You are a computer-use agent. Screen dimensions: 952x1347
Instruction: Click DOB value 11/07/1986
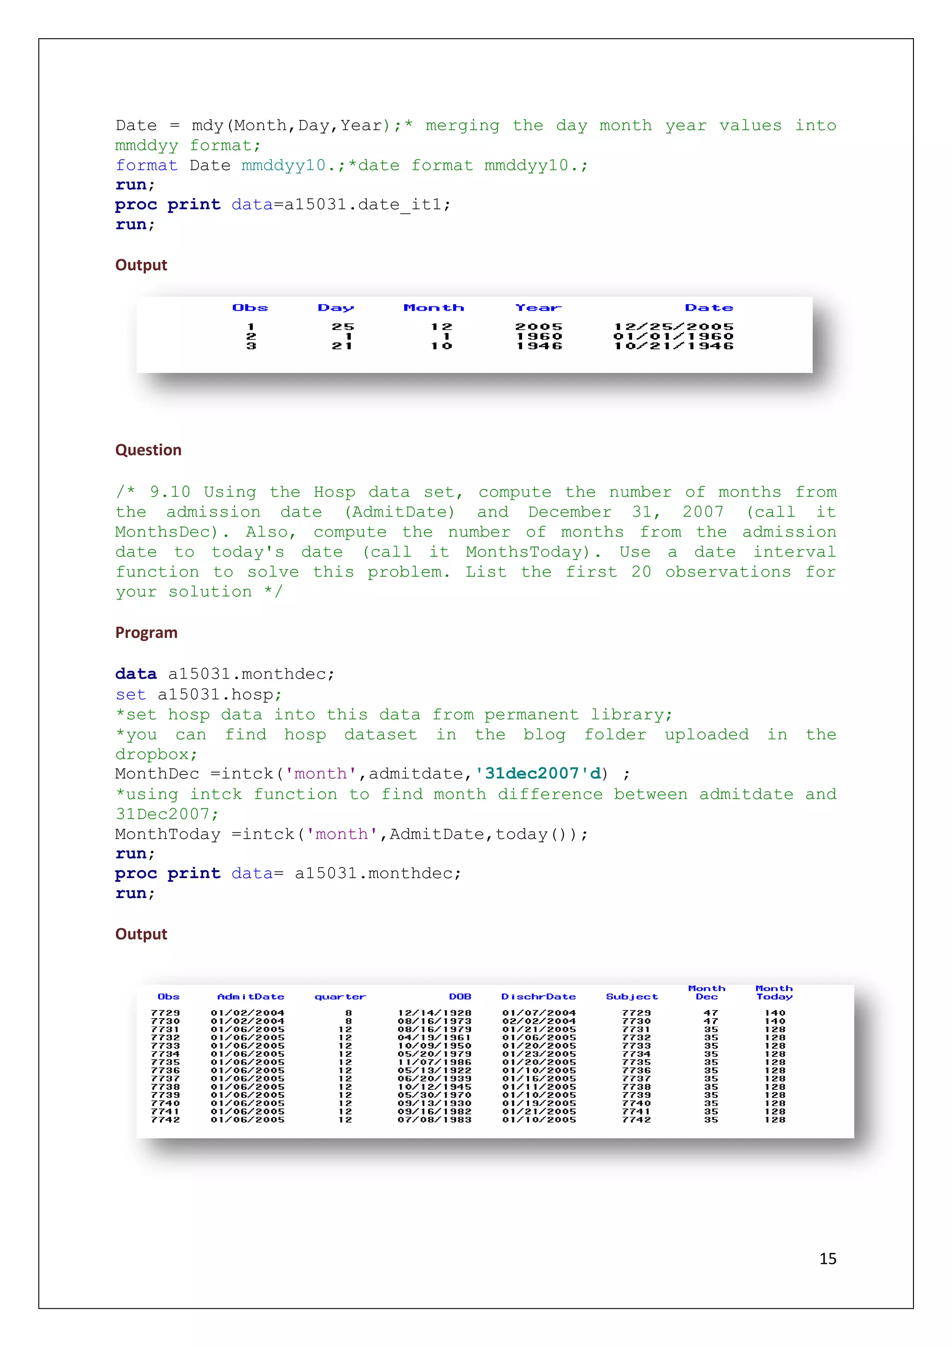[434, 1062]
